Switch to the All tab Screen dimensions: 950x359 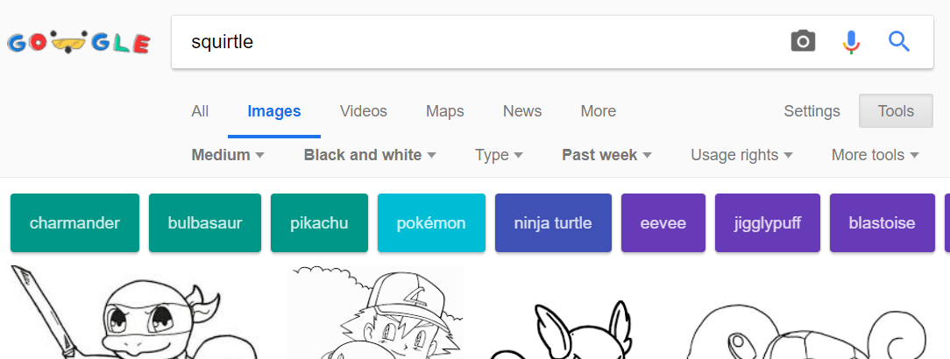200,111
